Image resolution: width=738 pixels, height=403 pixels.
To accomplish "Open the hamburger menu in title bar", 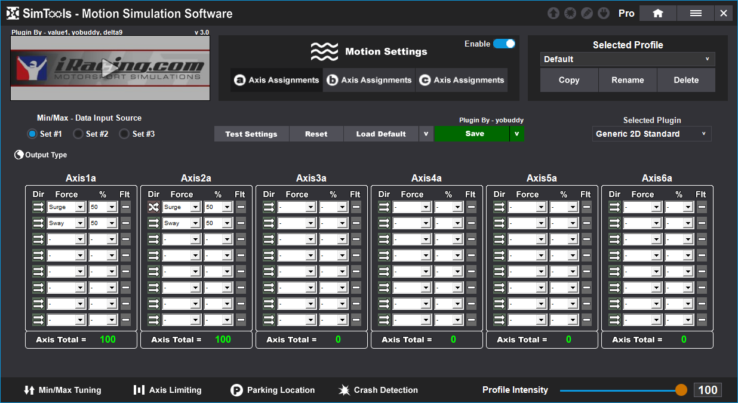I will point(696,13).
